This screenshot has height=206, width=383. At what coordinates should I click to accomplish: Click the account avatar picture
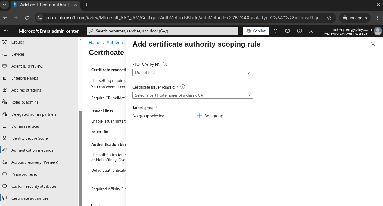[378, 31]
